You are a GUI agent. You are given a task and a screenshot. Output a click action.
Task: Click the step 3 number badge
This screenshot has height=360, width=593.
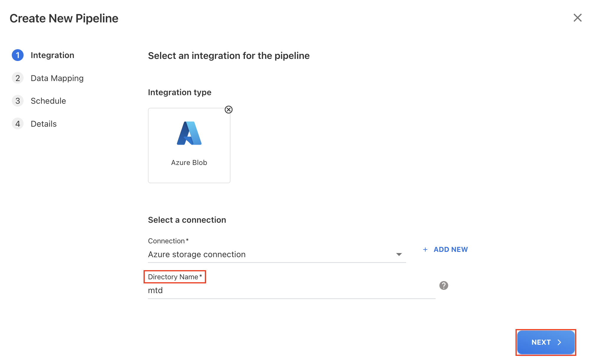tap(18, 101)
